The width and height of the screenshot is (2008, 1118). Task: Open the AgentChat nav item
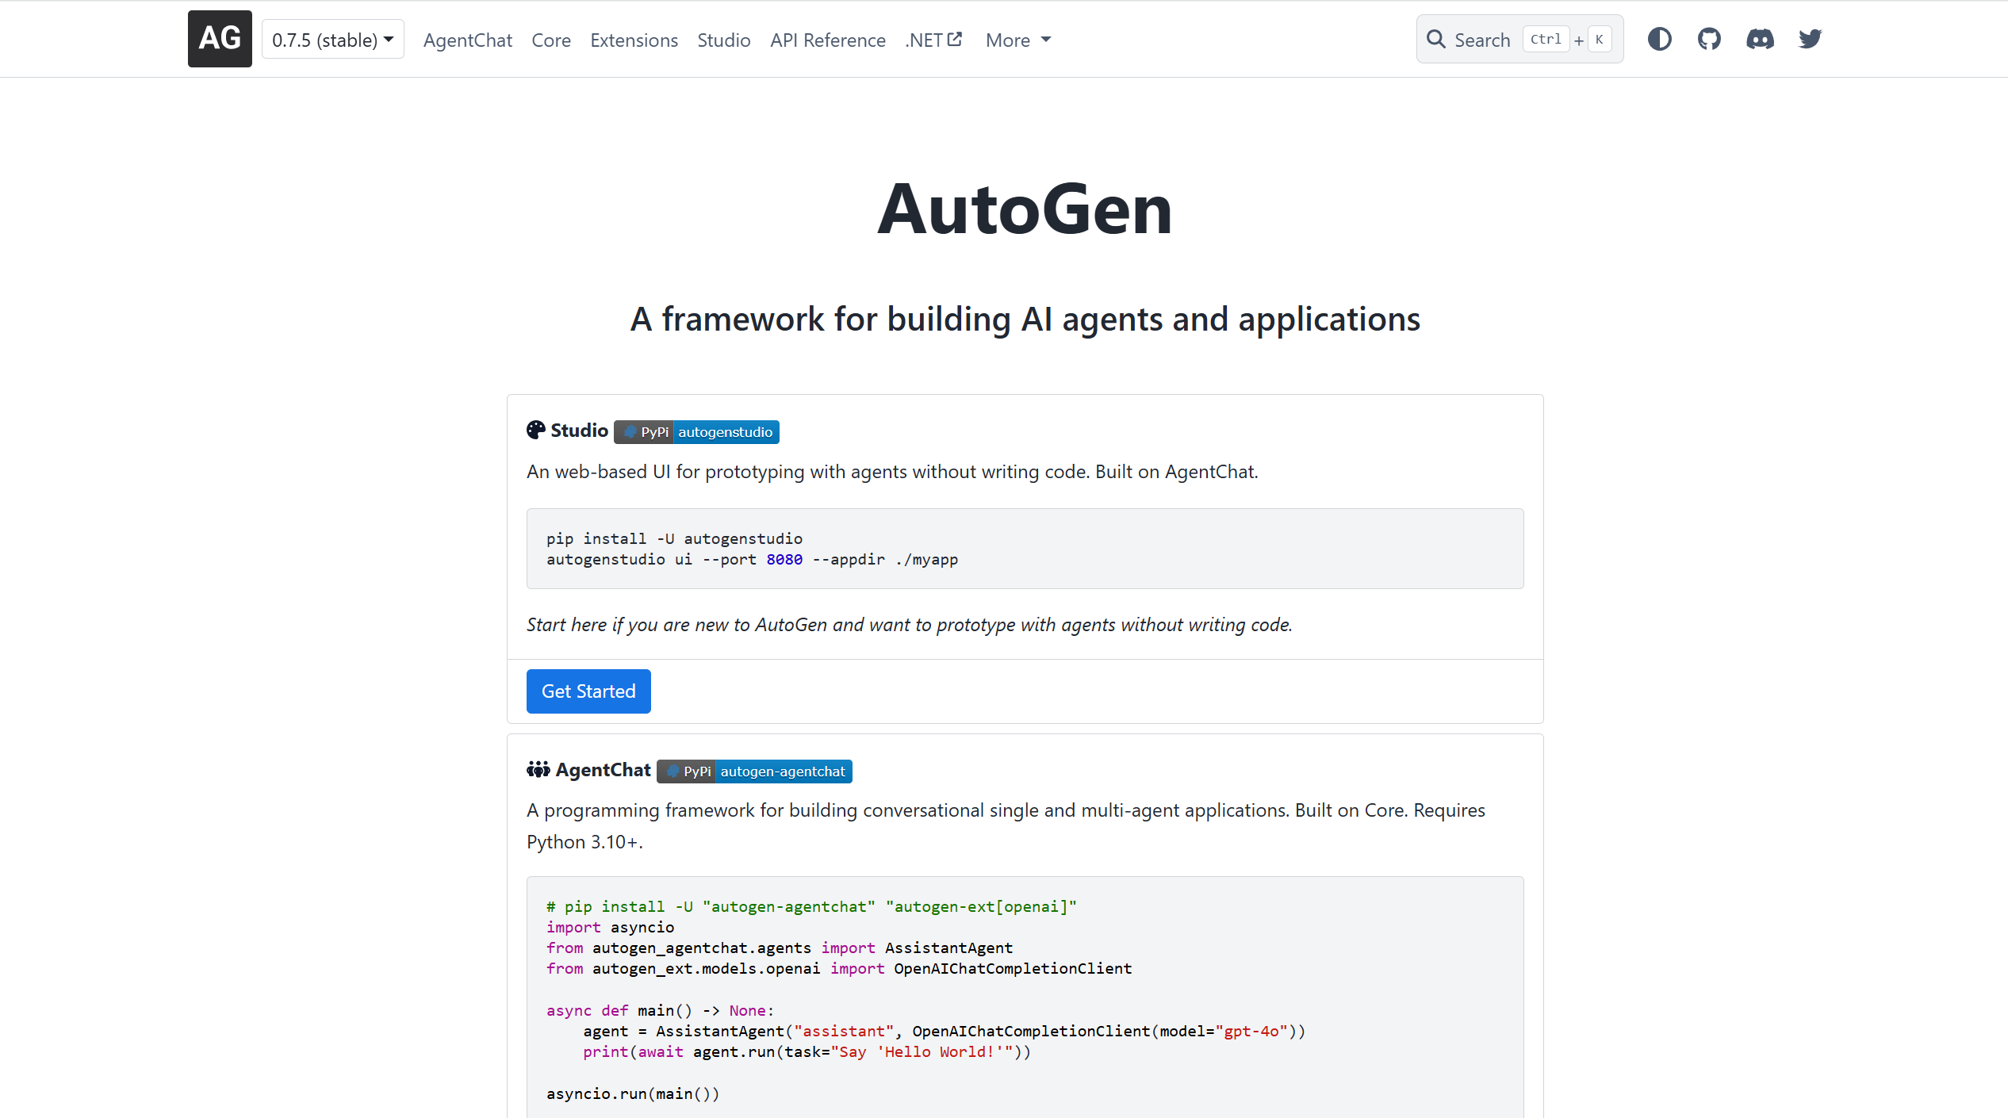pos(467,40)
